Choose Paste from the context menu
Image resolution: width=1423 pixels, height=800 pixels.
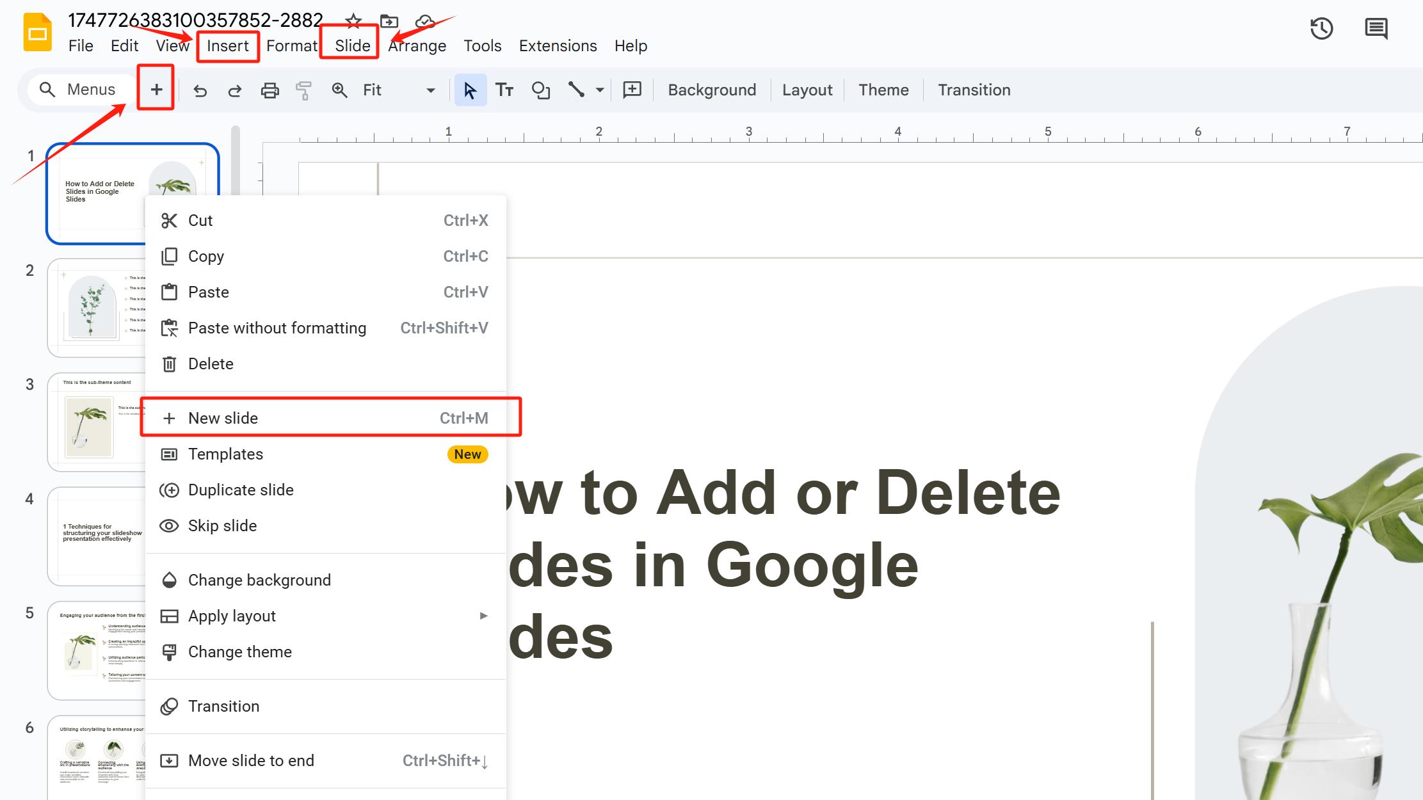[326, 292]
